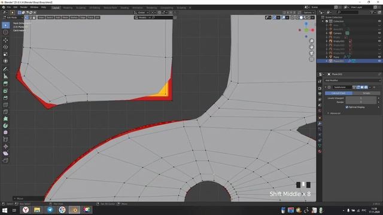
Task: Open Material properties tab icon
Action: pos(320,151)
